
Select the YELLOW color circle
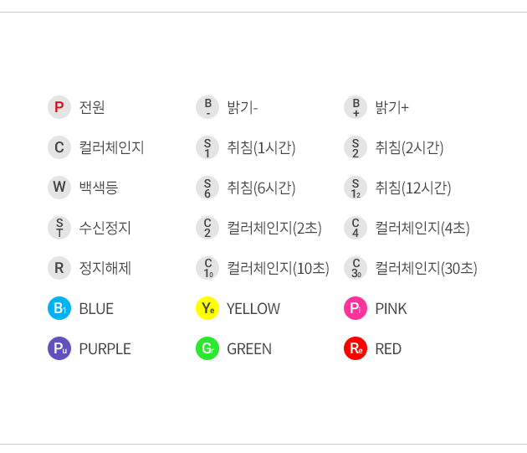(x=207, y=308)
